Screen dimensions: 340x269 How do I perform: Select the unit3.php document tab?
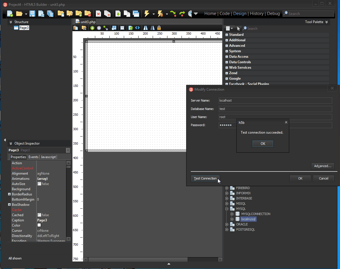pyautogui.click(x=86, y=22)
